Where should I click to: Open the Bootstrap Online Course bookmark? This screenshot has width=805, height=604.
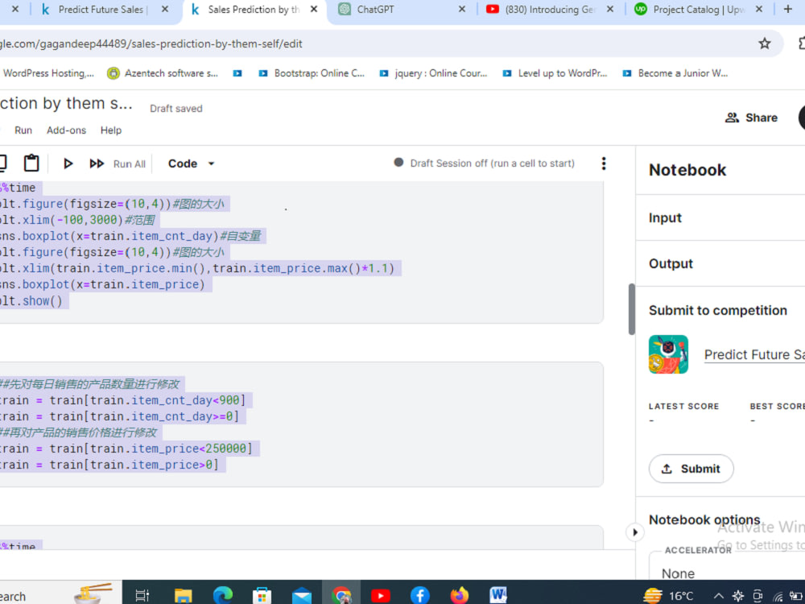311,73
